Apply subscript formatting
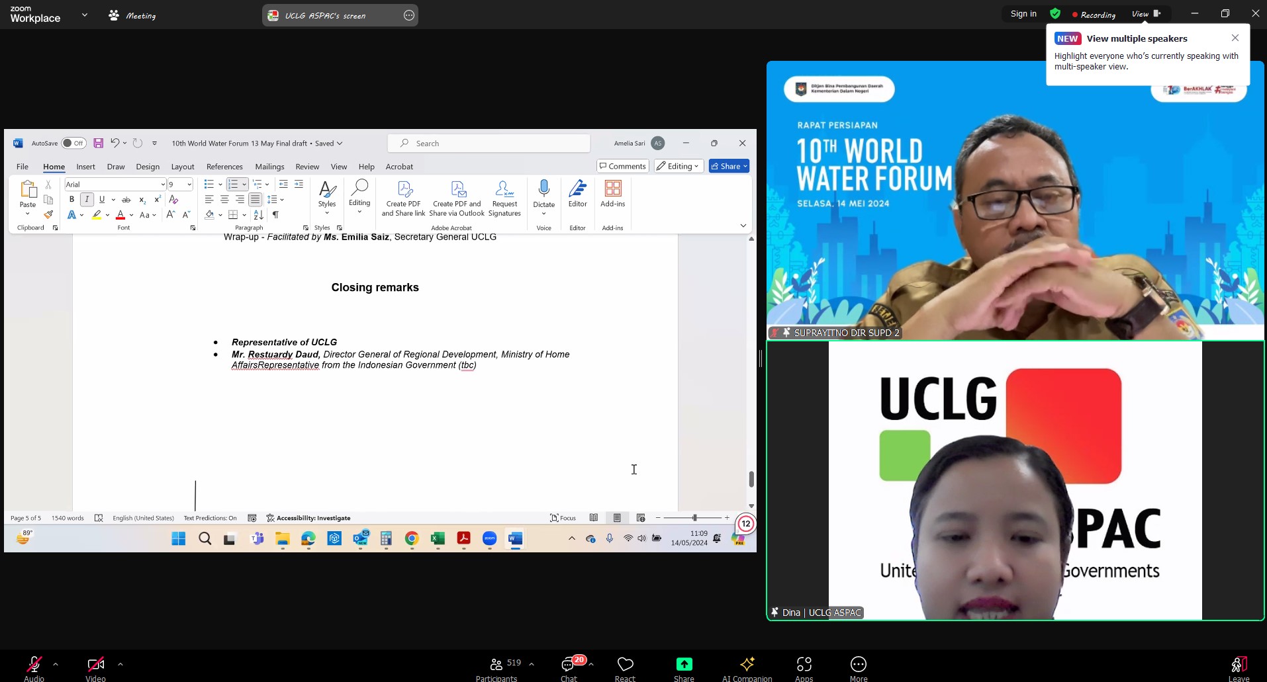This screenshot has width=1267, height=682. 142,199
